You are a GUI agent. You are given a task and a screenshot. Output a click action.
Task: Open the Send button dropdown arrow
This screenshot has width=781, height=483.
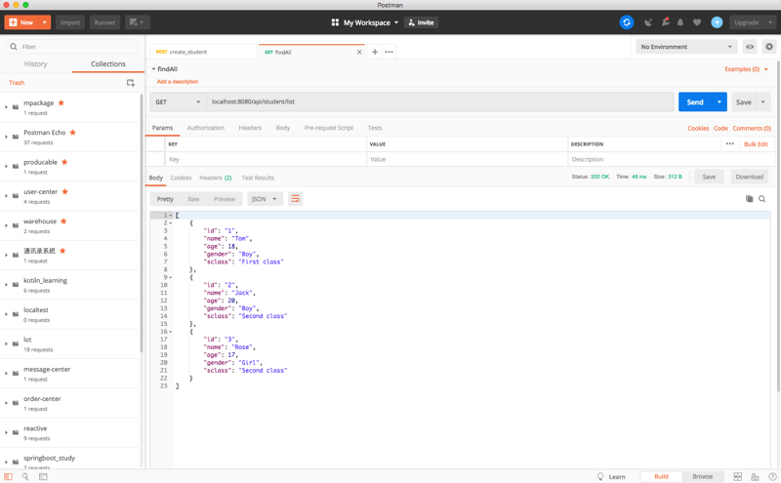coord(719,102)
